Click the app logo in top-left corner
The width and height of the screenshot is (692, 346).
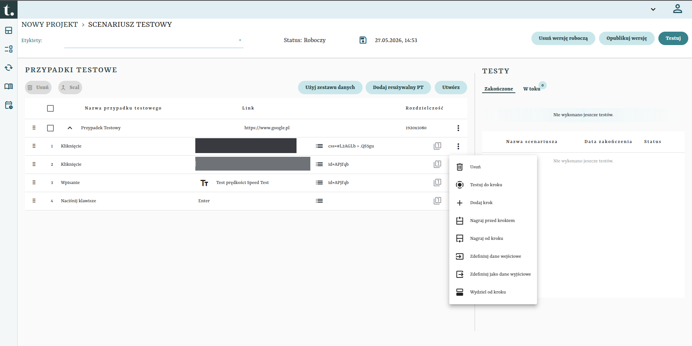(x=9, y=9)
